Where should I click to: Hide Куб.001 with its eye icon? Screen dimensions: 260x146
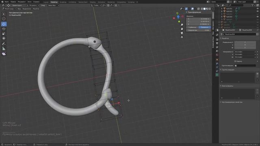click(x=258, y=9)
